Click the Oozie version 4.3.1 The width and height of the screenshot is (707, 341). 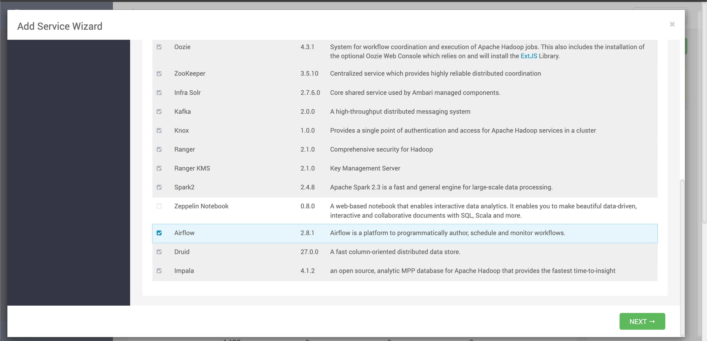click(307, 47)
